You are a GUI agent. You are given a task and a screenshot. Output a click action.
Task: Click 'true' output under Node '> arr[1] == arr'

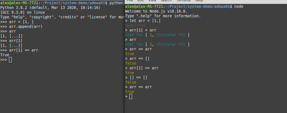130,73
